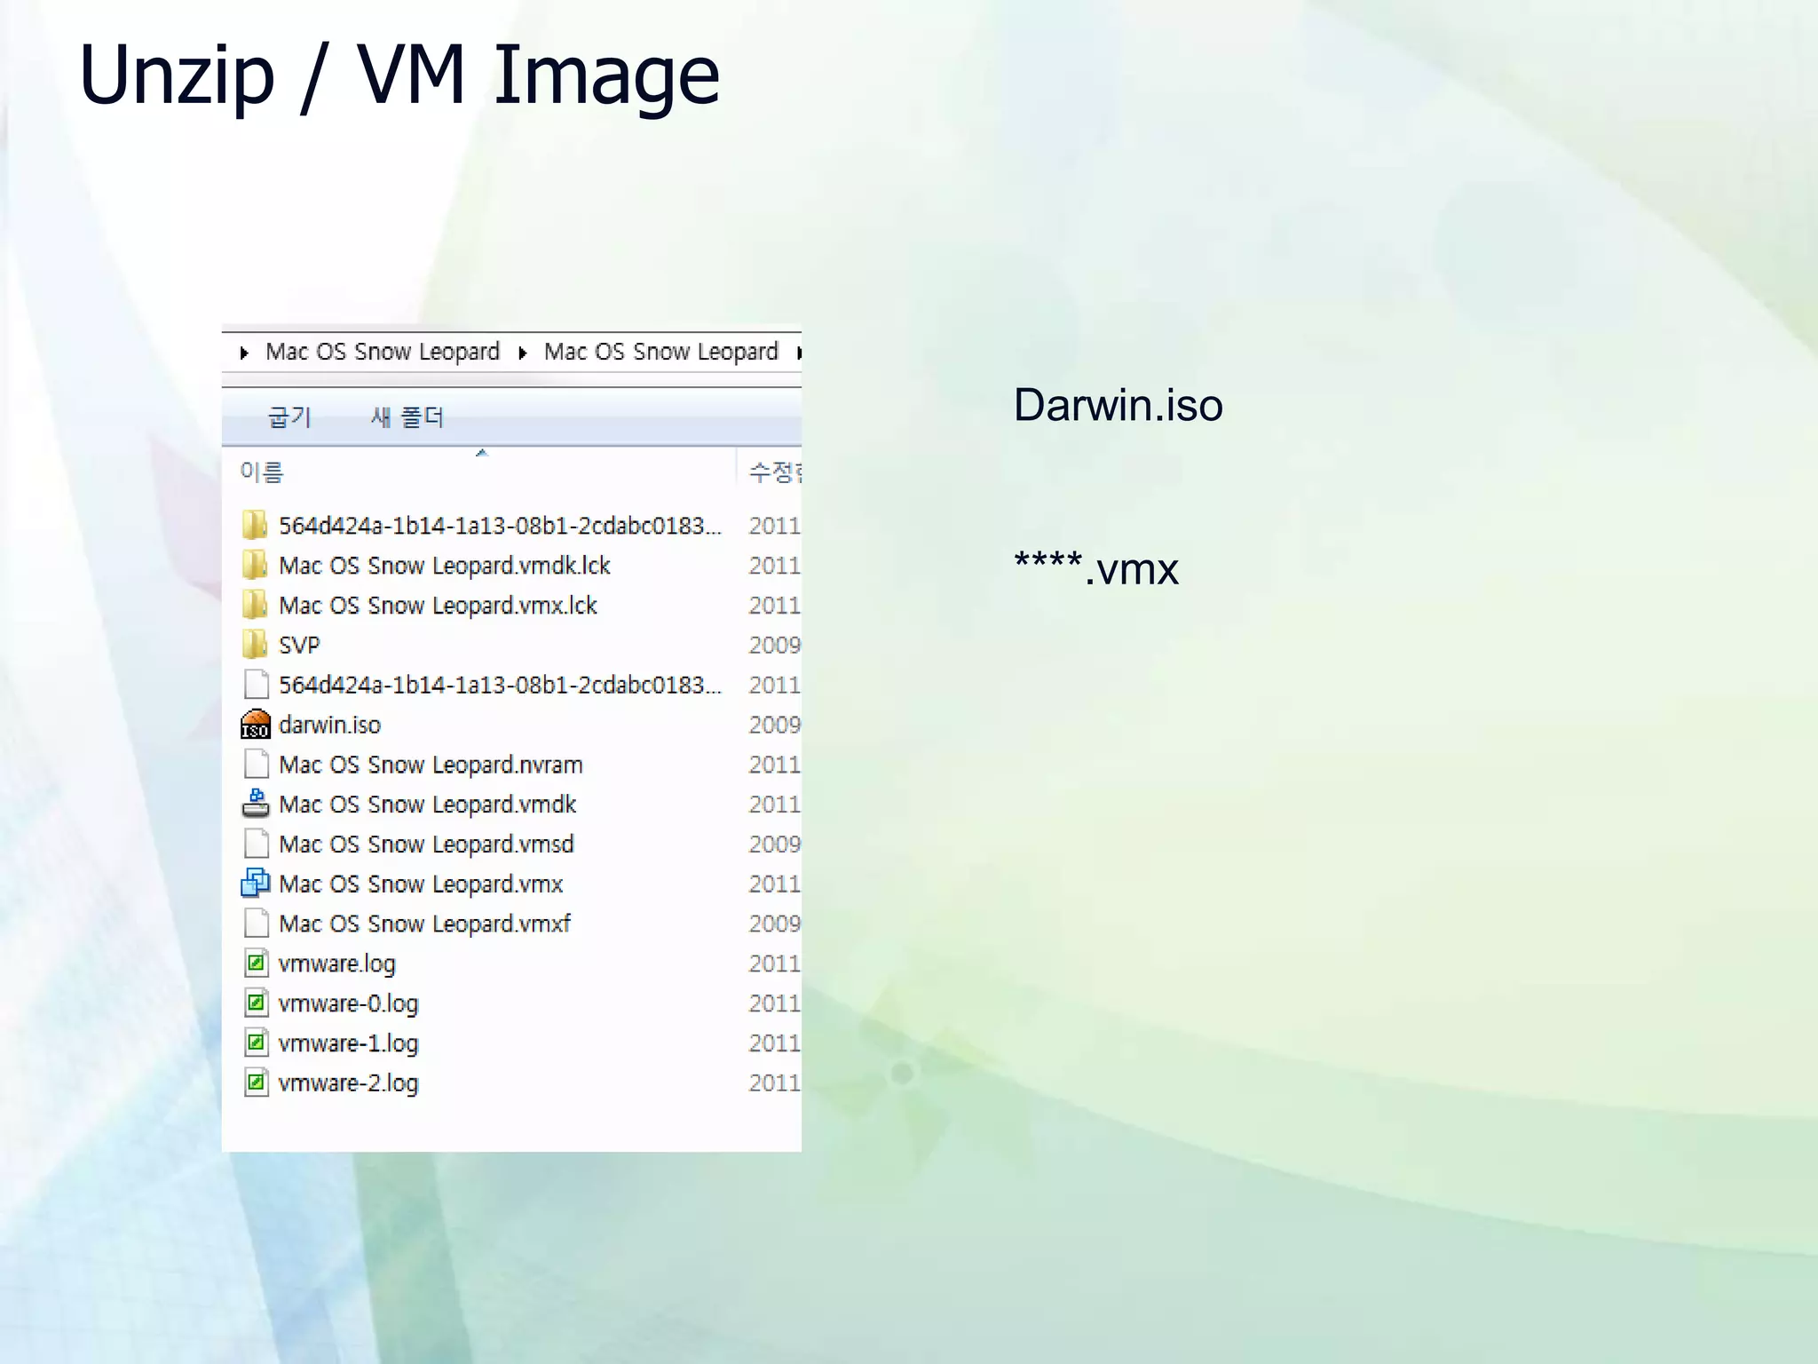This screenshot has width=1818, height=1364.
Task: Click the vmware.log file icon
Action: pos(256,963)
